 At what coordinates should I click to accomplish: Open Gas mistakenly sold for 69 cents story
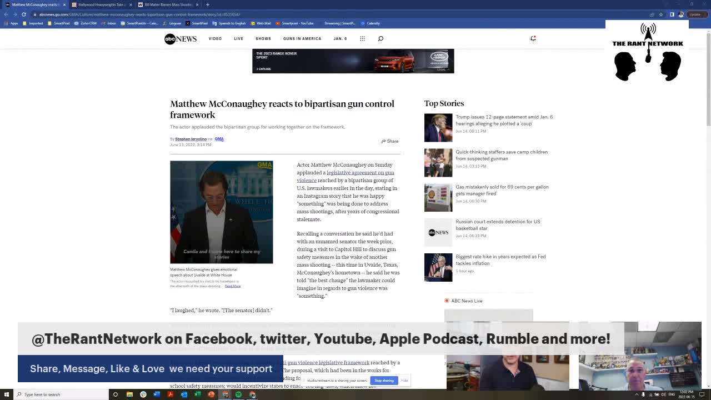point(502,190)
